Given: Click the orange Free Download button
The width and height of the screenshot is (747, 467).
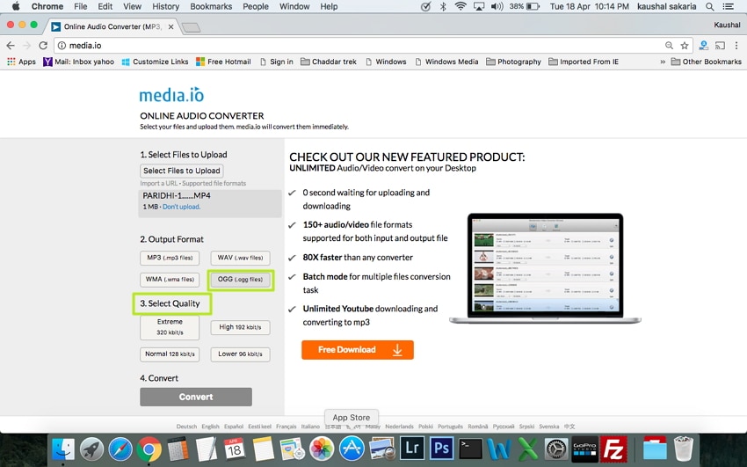Looking at the screenshot, I should pyautogui.click(x=358, y=350).
